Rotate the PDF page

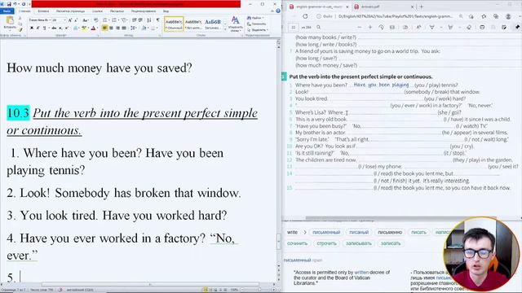381,27
